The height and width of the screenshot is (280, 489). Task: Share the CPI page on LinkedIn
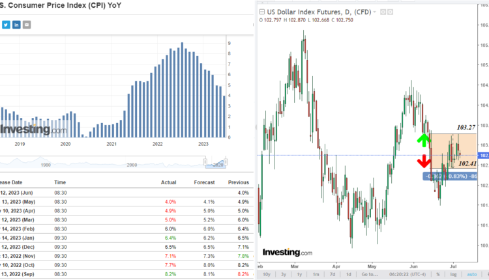click(x=16, y=25)
